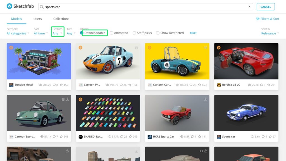Open the Sunside Motel title link
This screenshot has width=286, height=161.
[x=24, y=85]
